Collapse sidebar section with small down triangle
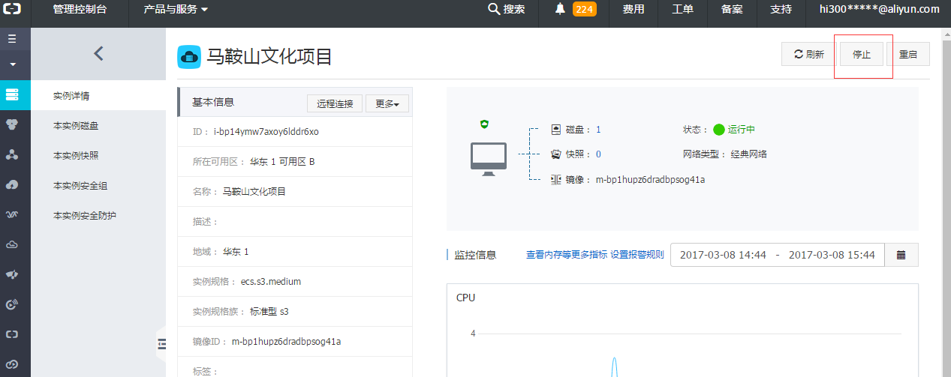This screenshot has width=951, height=377. coord(13,65)
